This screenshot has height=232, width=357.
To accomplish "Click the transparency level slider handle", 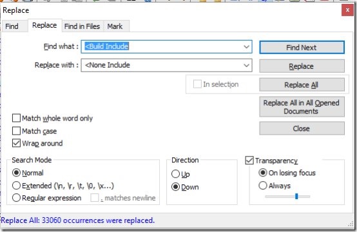I will pyautogui.click(x=296, y=196).
